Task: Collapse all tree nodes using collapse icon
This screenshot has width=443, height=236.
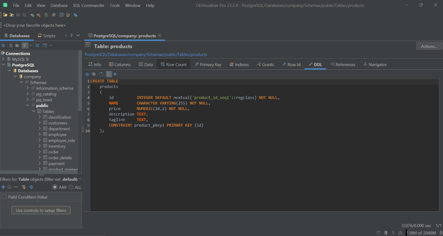Action: pyautogui.click(x=37, y=45)
